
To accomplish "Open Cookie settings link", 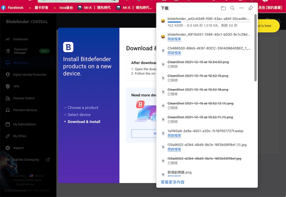I will 25,184.
